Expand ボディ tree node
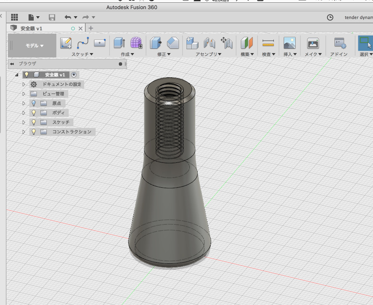 [23, 113]
